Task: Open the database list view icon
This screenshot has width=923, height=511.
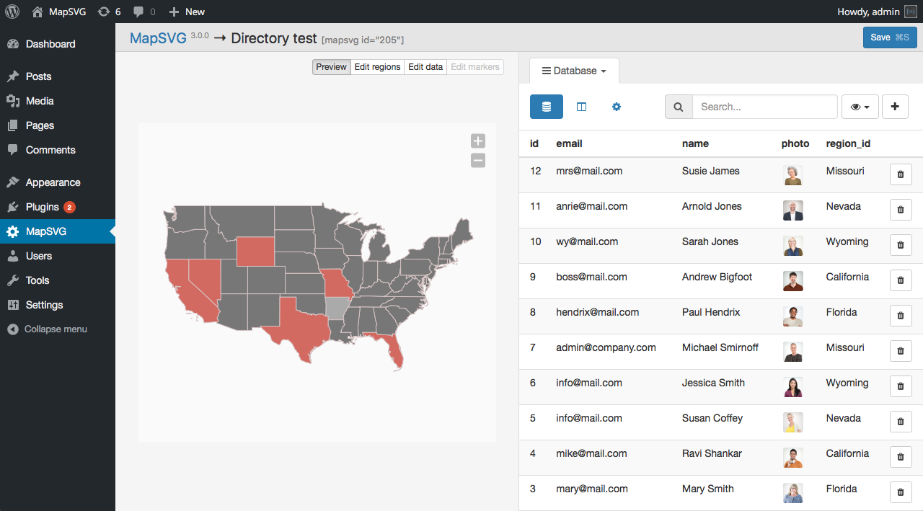Action: [x=546, y=107]
